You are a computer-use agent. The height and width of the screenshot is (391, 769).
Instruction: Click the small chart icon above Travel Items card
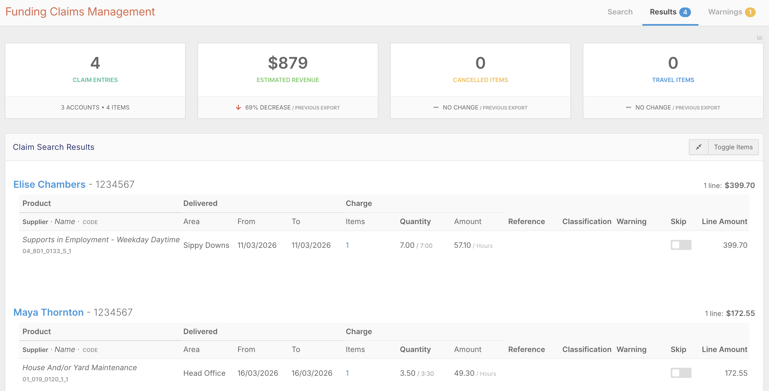tap(759, 37)
